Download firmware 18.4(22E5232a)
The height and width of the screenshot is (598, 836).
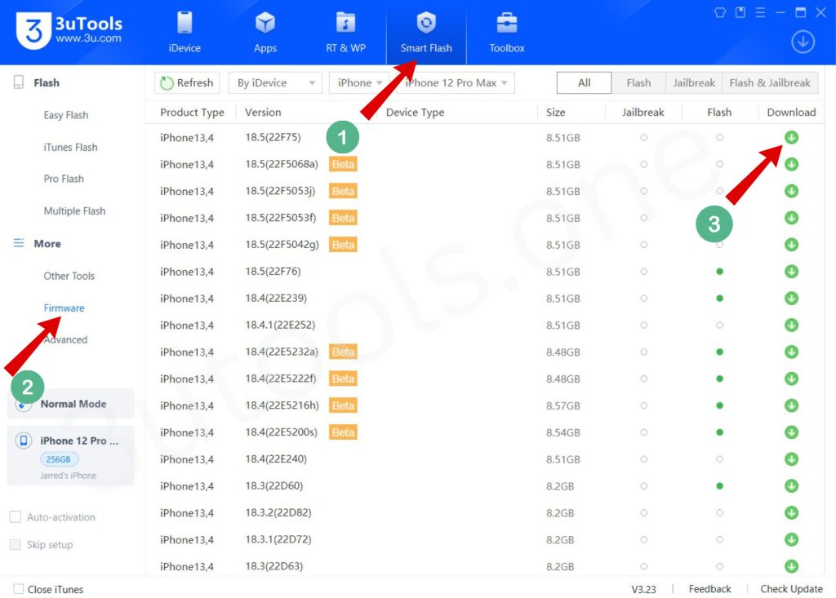pos(791,352)
